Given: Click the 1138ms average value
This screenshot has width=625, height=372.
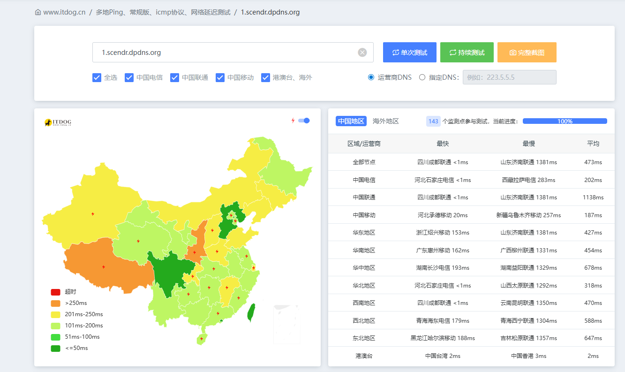Looking at the screenshot, I should point(593,197).
